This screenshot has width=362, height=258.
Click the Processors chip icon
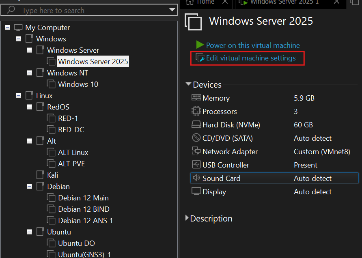[x=196, y=111]
